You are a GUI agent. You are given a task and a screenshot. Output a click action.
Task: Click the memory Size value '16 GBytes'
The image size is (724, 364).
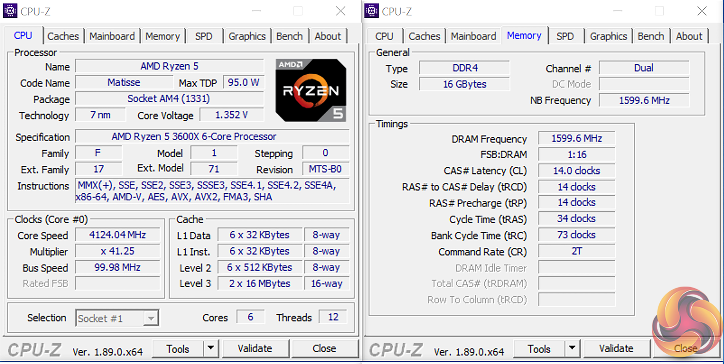point(465,84)
